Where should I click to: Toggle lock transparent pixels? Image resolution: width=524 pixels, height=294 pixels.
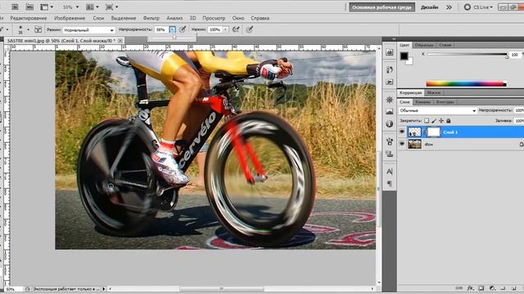(427, 121)
